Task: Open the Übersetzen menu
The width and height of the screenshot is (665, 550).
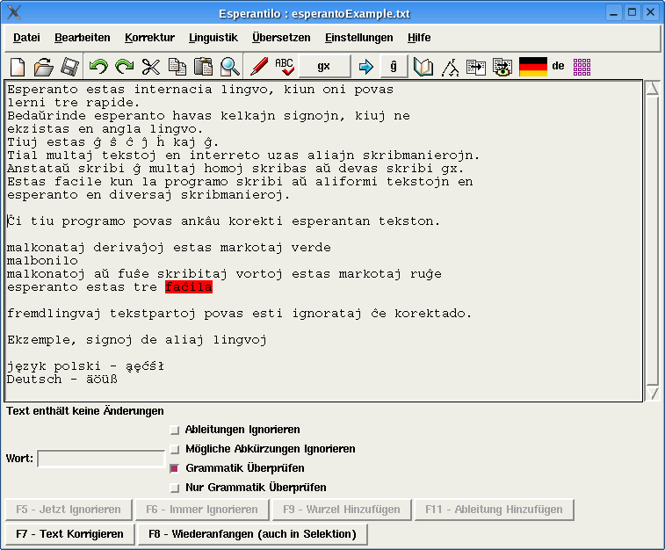Action: pyautogui.click(x=280, y=38)
